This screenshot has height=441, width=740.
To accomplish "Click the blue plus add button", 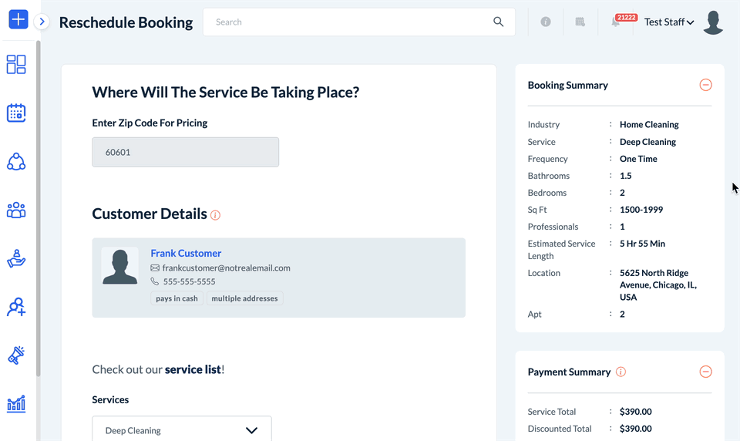I will [x=18, y=20].
